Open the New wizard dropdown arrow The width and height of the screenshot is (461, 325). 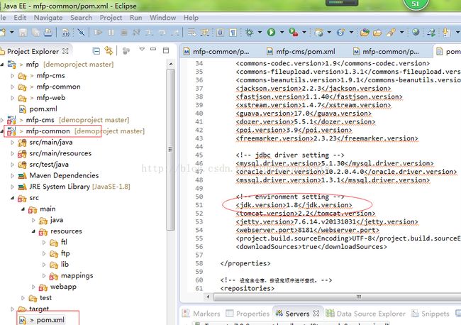tap(12, 32)
